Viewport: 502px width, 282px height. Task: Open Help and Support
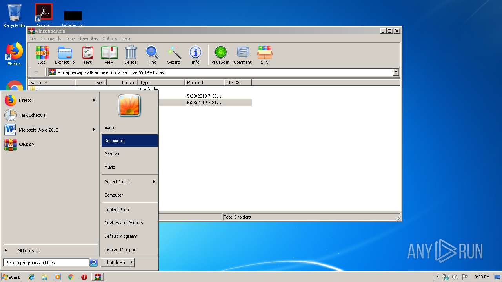coord(129,249)
